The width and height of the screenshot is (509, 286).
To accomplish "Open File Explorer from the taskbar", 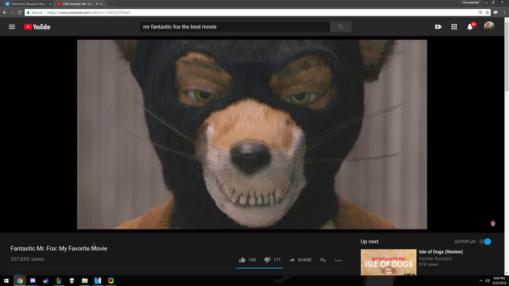I will [x=85, y=281].
